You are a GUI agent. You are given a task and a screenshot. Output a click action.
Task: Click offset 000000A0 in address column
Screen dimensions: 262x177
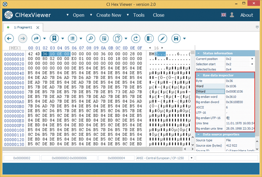(14, 102)
